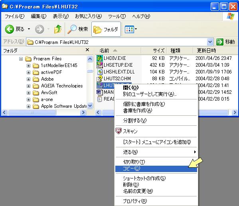239x206 pixels.
Task: Open the Back history dropdown arrow
Action: pos(29,29)
